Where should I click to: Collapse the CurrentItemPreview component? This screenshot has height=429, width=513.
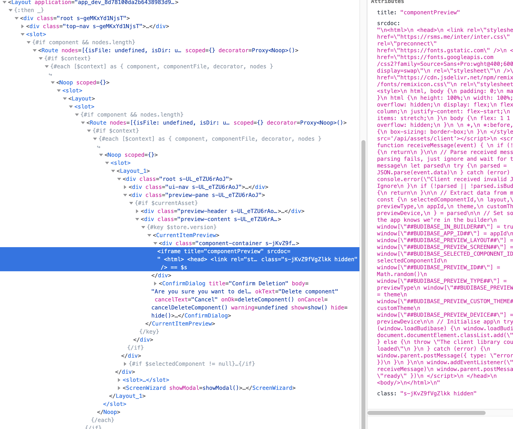click(149, 235)
